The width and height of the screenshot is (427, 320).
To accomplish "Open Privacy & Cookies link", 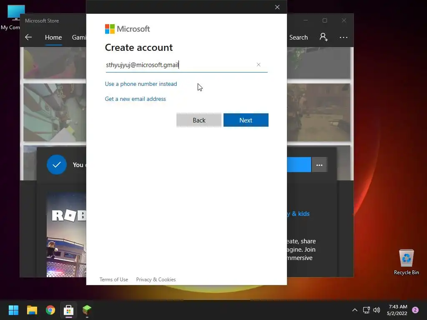I will click(x=156, y=280).
